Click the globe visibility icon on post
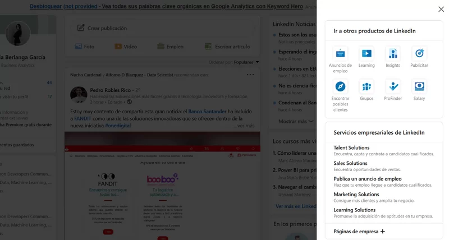The height and width of the screenshot is (240, 449). pyautogui.click(x=130, y=102)
